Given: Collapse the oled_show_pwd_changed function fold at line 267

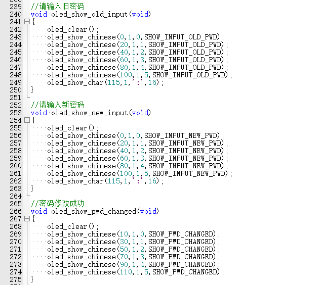Looking at the screenshot, I should tap(27, 219).
